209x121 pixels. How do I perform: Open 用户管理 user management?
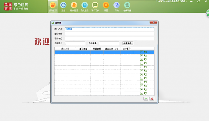pos(74,7)
